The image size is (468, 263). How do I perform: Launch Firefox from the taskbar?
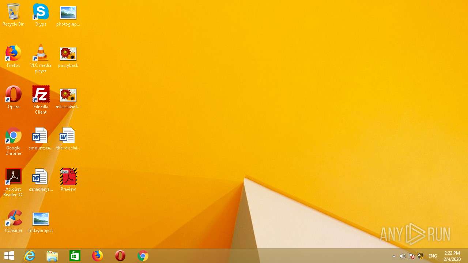[x=98, y=256]
